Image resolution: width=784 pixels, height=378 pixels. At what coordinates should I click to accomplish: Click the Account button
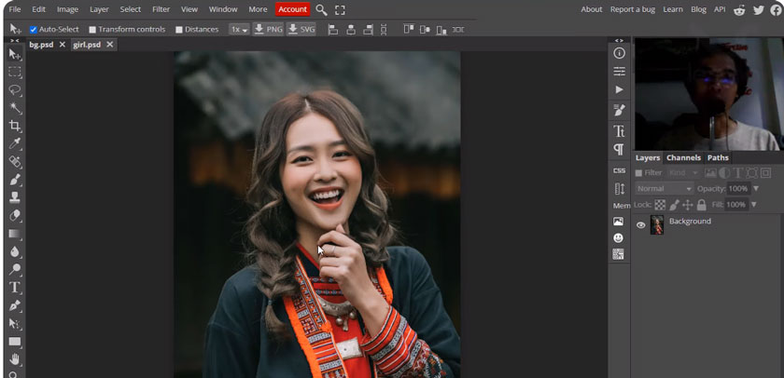point(292,9)
